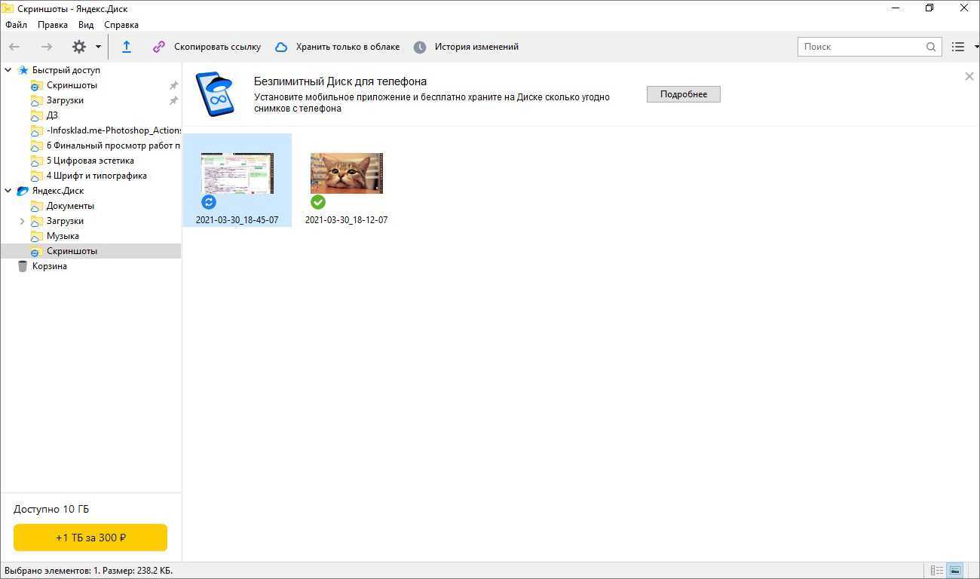Screen dimensions: 980x579
Task: Click the +1 ТБ за 300 ₽ button
Action: click(90, 538)
